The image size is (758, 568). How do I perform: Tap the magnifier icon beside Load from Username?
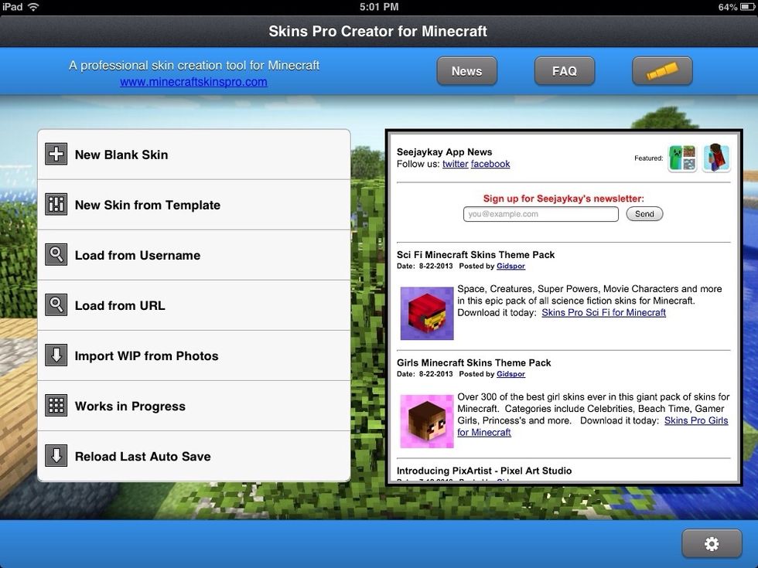point(56,255)
